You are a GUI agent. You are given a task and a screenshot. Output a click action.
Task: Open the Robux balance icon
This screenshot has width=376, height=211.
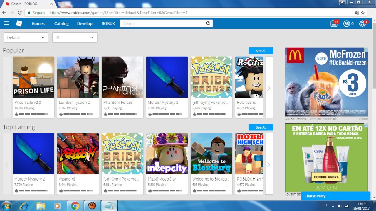[x=347, y=24]
